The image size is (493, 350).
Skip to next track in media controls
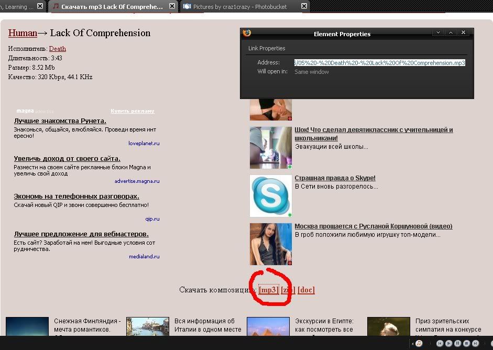[476, 343]
